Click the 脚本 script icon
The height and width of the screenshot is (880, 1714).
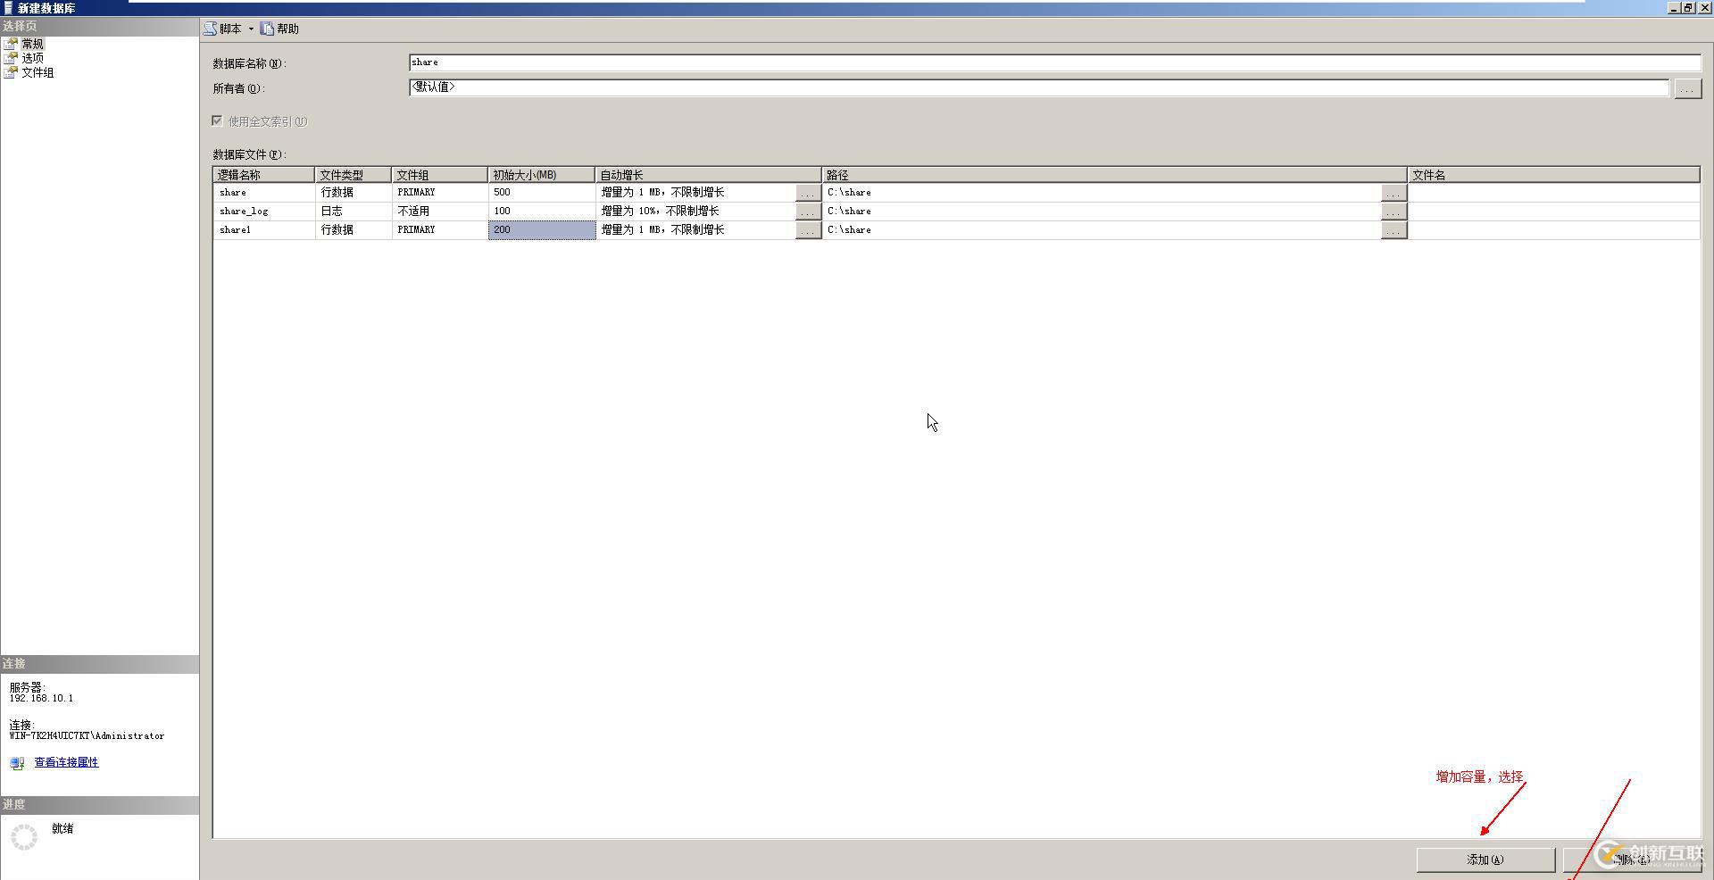pyautogui.click(x=210, y=29)
